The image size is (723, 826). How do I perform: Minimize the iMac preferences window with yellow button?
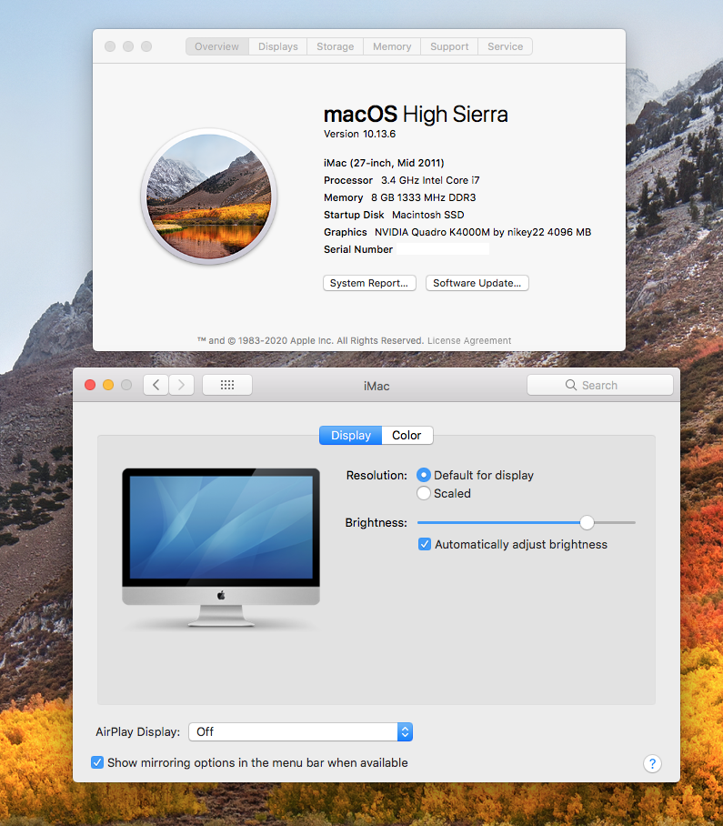108,385
